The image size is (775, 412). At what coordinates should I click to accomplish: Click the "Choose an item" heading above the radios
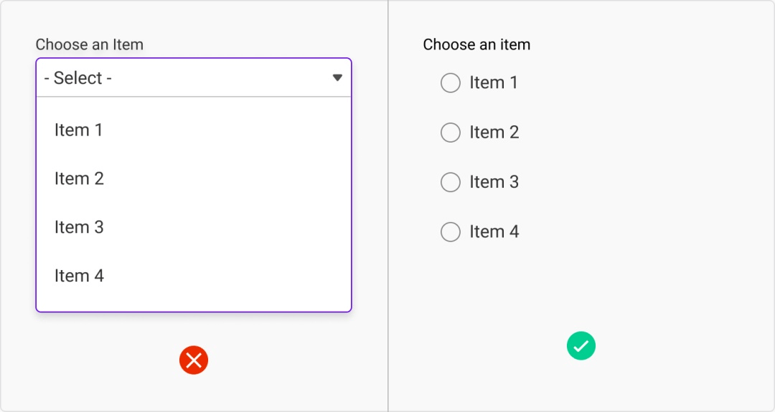[476, 44]
